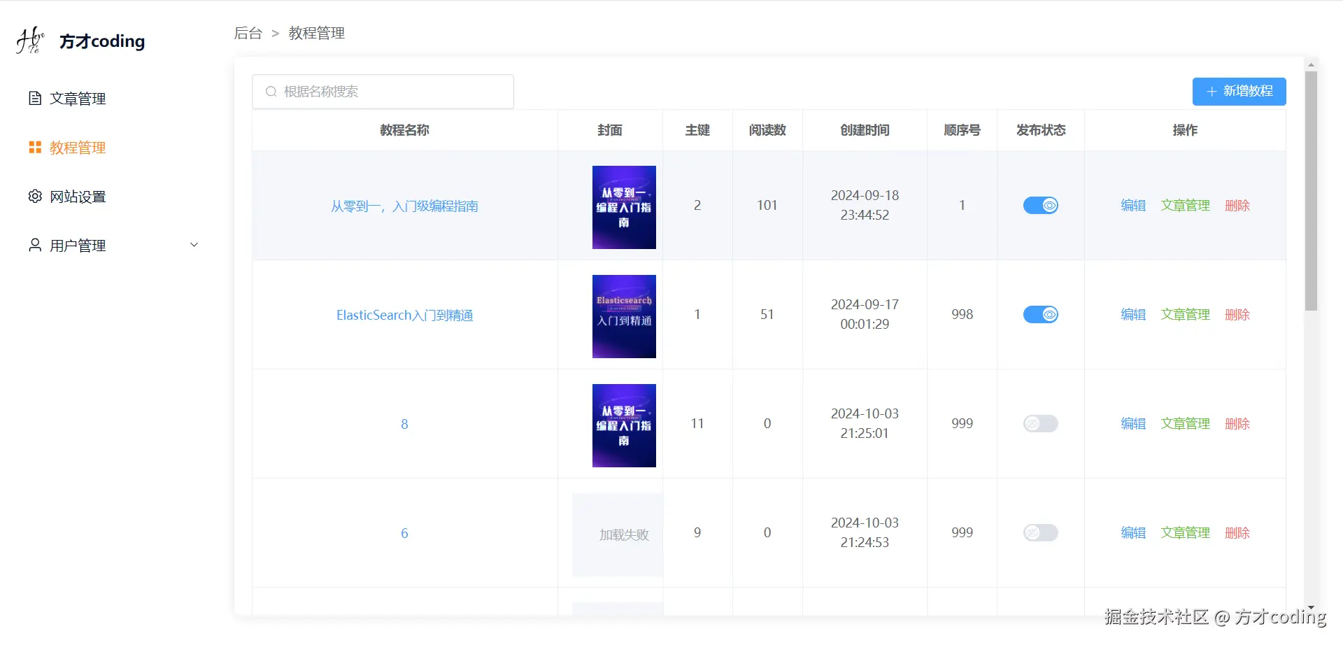
Task: Click the 主键 column header
Action: (x=697, y=130)
